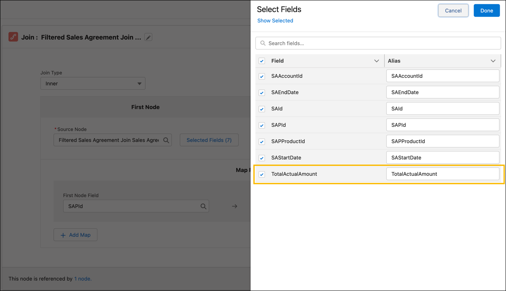Open the Alias column header dropdown

click(x=494, y=61)
